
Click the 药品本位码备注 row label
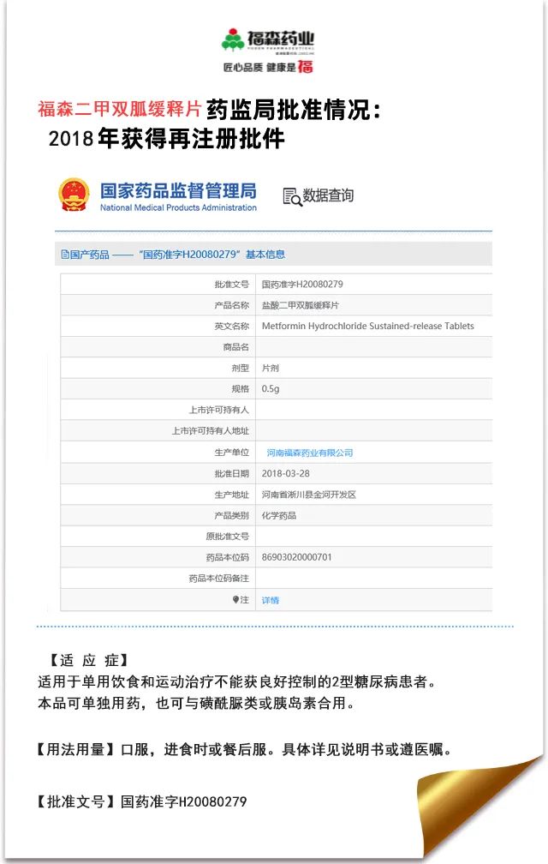coord(219,578)
